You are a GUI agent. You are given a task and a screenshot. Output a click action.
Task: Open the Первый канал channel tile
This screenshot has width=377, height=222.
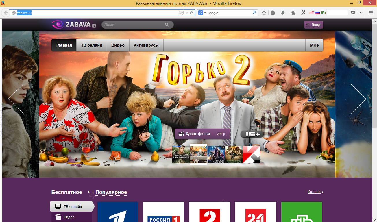[118, 212]
